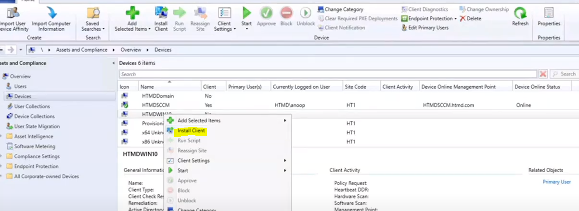The image size is (579, 211).
Task: Open the Primary User link
Action: tap(556, 182)
